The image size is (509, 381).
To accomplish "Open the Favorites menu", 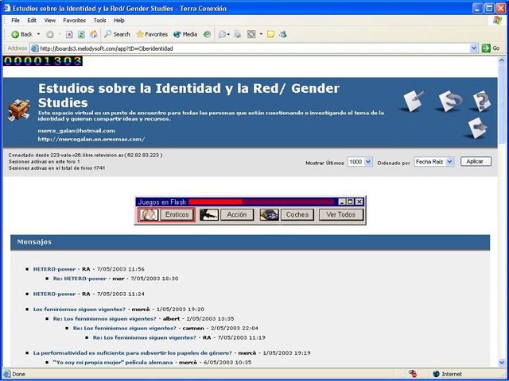I will pos(74,21).
